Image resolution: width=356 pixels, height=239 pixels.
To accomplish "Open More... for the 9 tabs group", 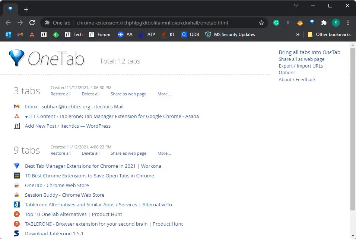I will point(164,153).
